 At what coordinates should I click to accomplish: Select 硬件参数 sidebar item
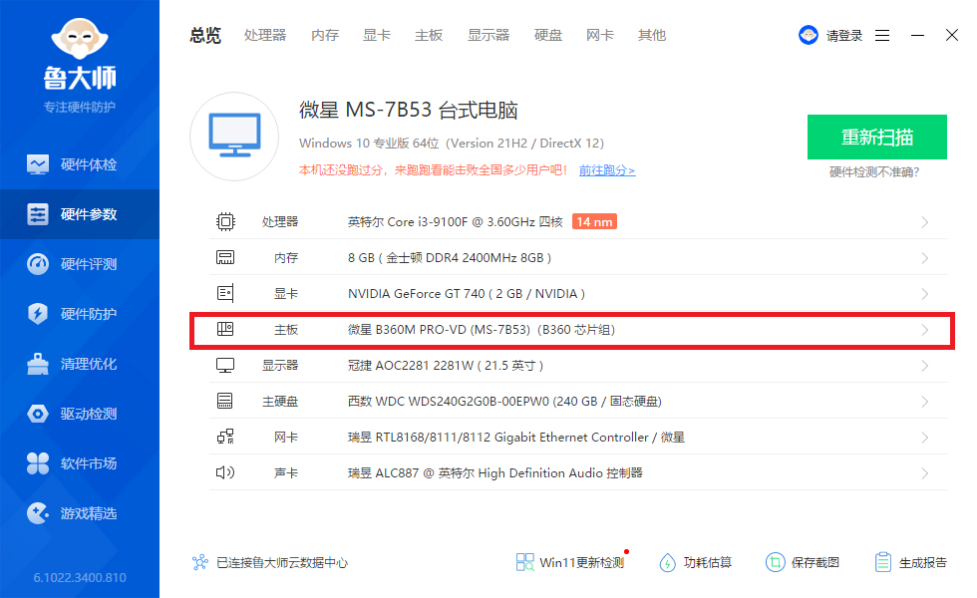(80, 214)
